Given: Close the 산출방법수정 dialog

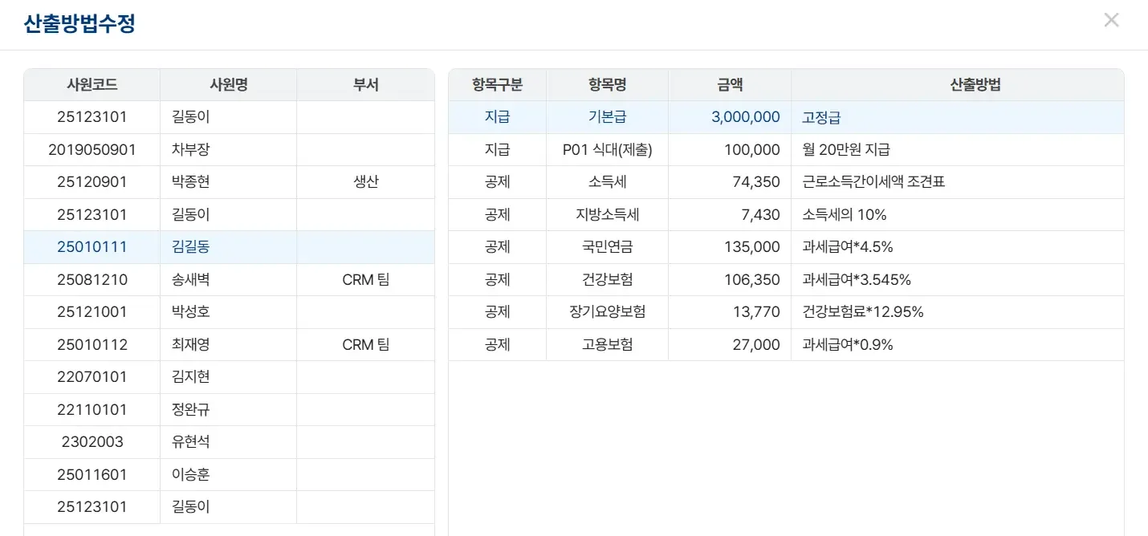Looking at the screenshot, I should click(x=1111, y=19).
